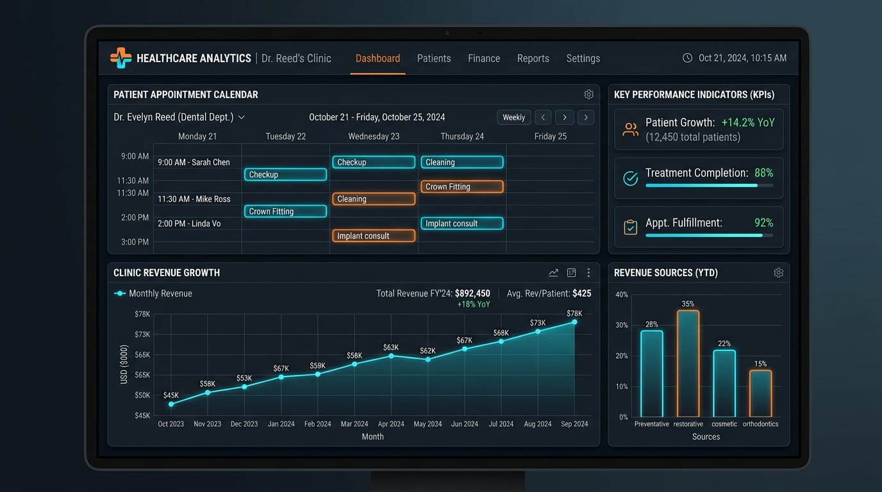Click the Patient Growth people icon
Viewport: 882px width, 492px height.
pyautogui.click(x=630, y=129)
